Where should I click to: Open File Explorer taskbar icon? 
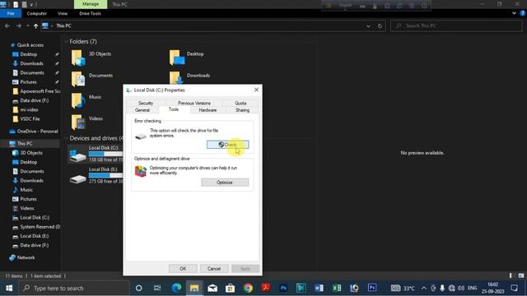194,288
